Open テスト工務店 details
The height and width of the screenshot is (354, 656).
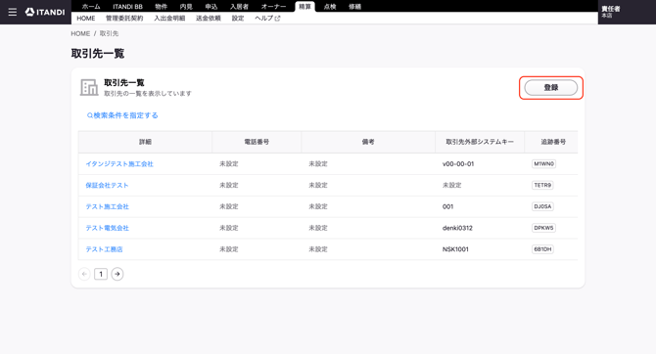point(104,249)
